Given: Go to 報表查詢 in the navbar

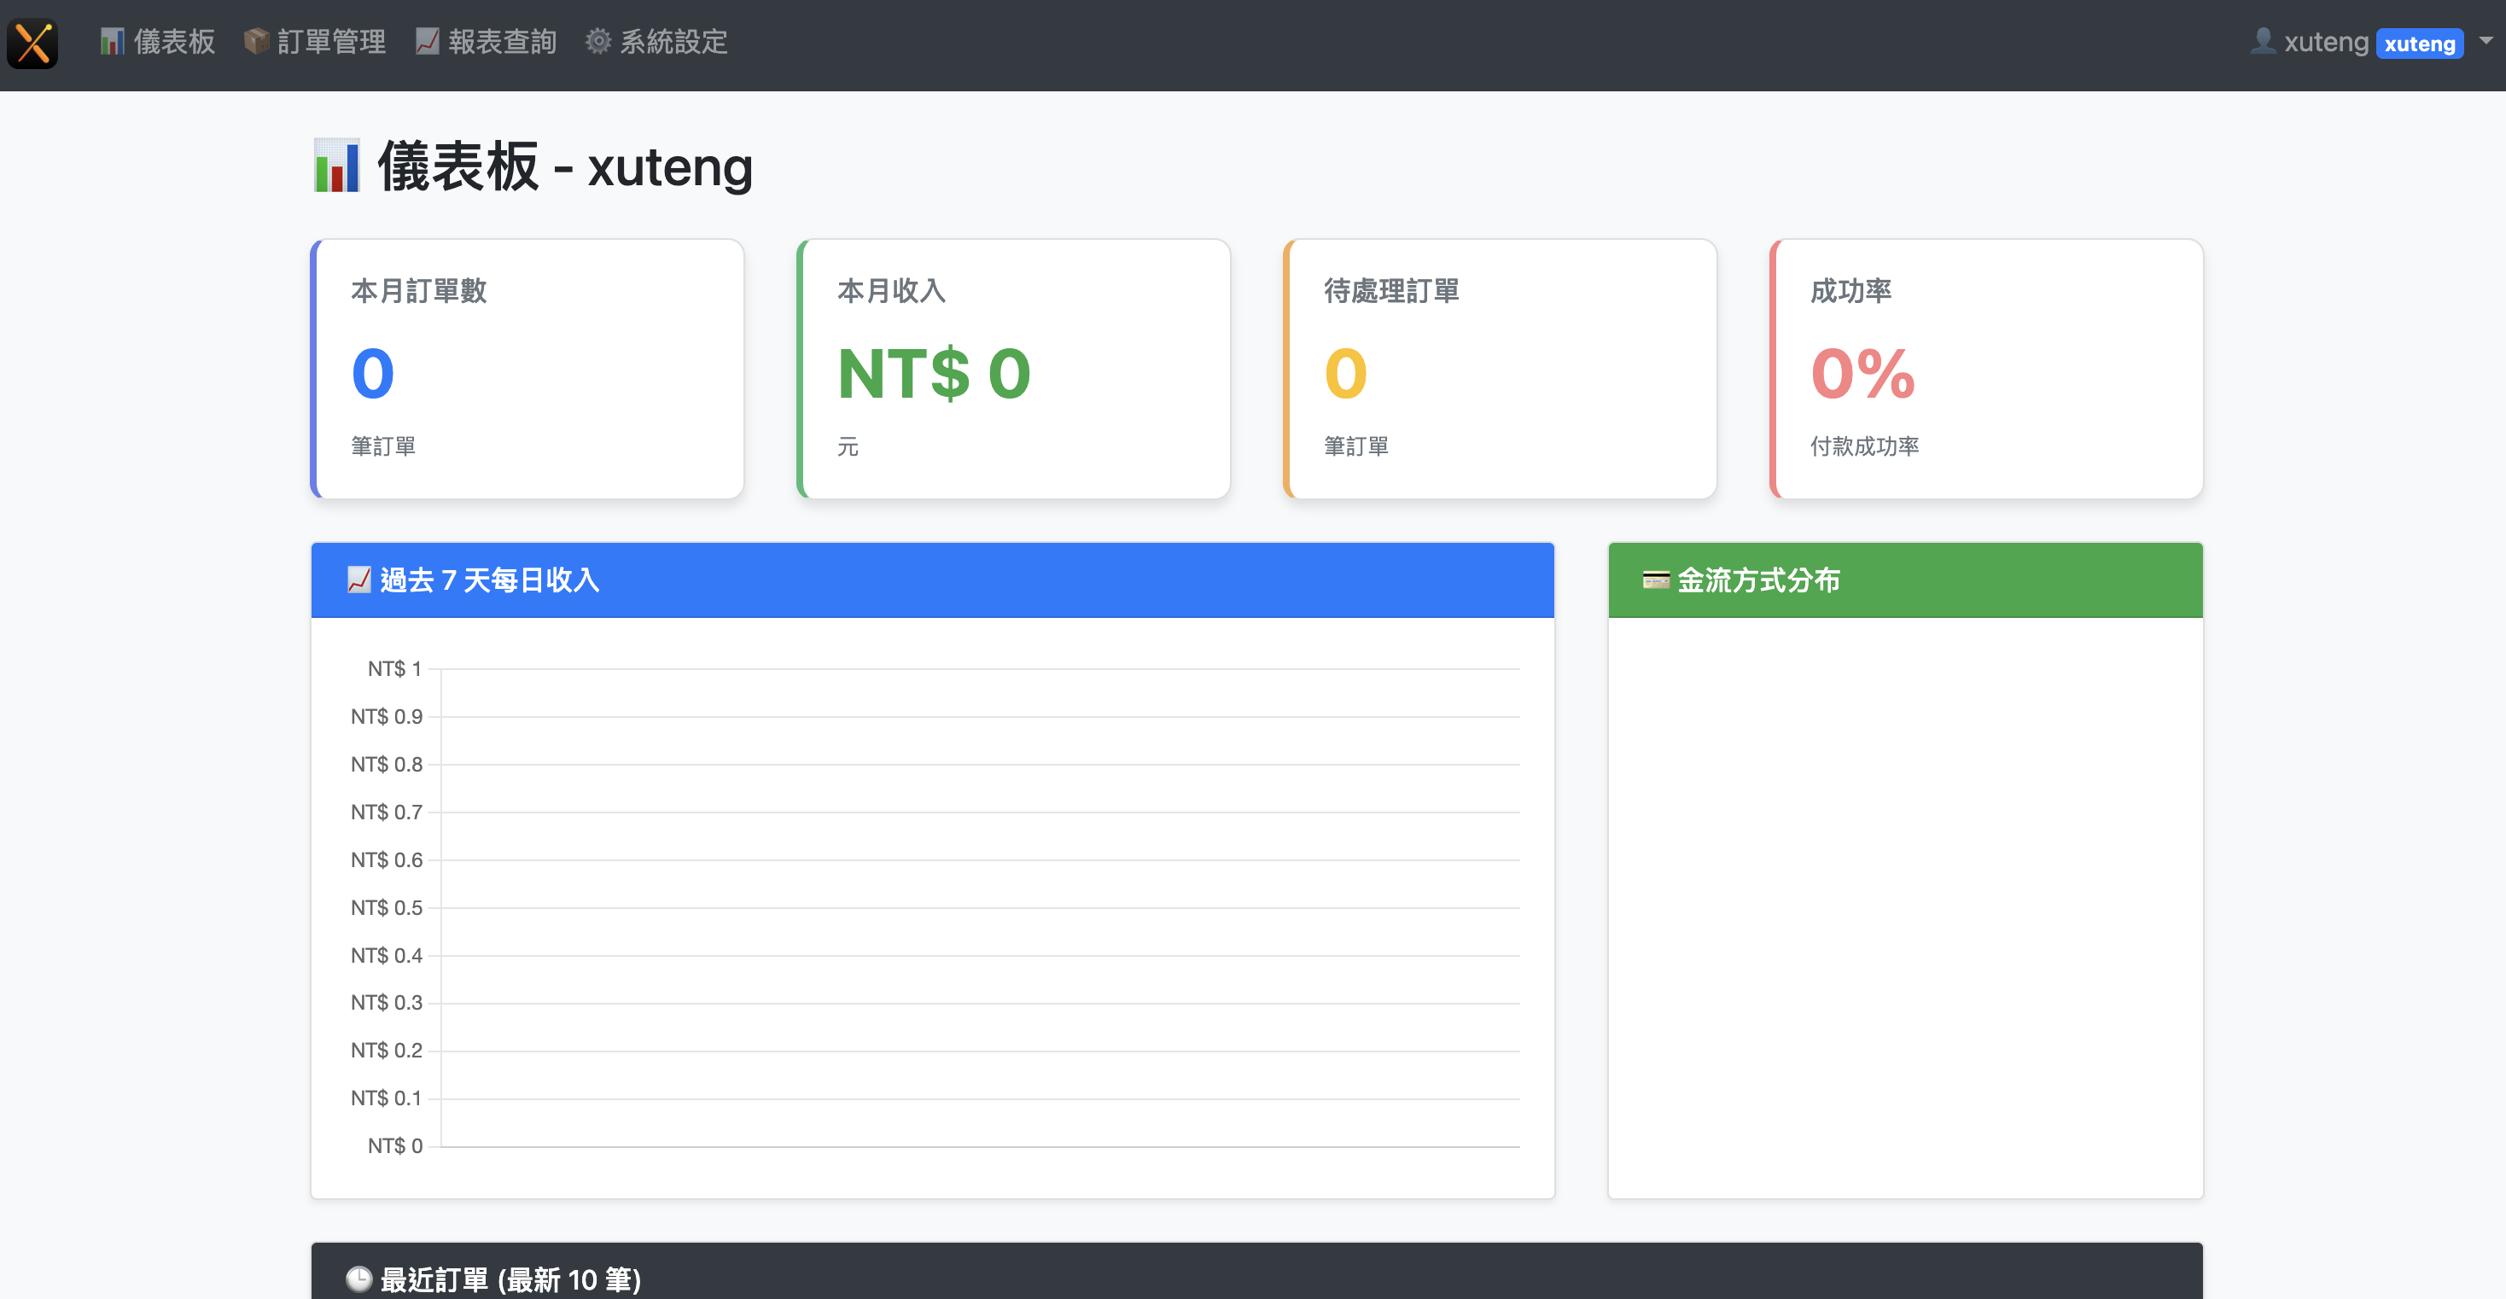Looking at the screenshot, I should [502, 42].
